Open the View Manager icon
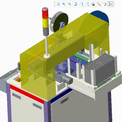Viewport: 122px width, 122px height. pyautogui.click(x=93, y=4)
